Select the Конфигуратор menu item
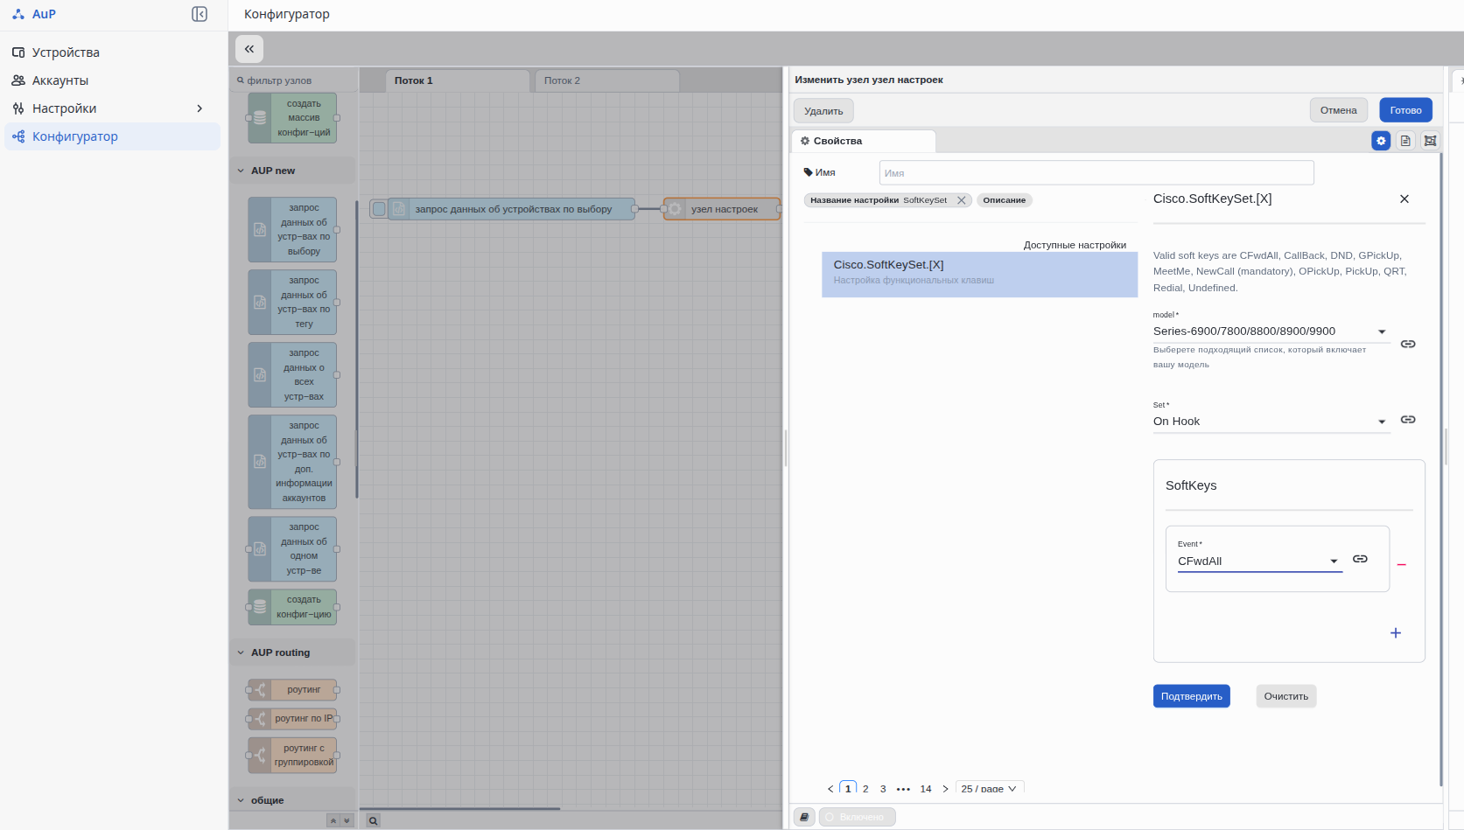 [x=113, y=136]
